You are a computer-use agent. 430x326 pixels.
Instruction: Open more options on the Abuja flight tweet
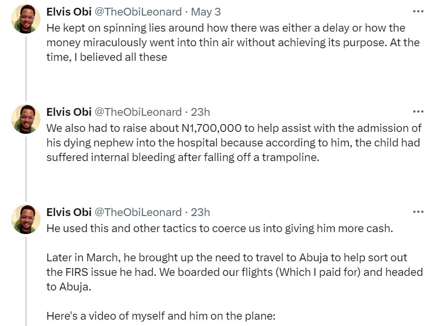click(x=418, y=212)
